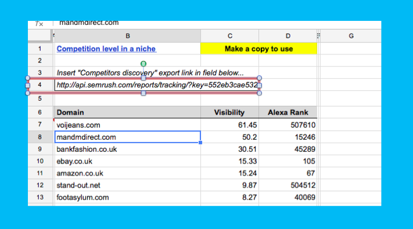This screenshot has height=229, width=413.
Task: Select row 13 header
Action: (40, 198)
